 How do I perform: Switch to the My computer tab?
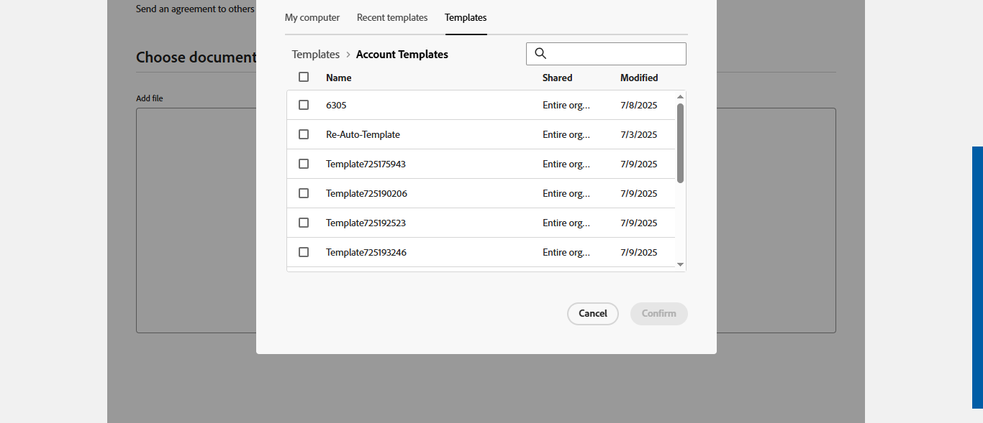point(312,17)
